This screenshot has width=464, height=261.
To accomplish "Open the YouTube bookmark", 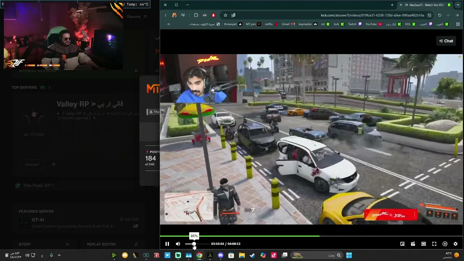I will tap(374, 24).
